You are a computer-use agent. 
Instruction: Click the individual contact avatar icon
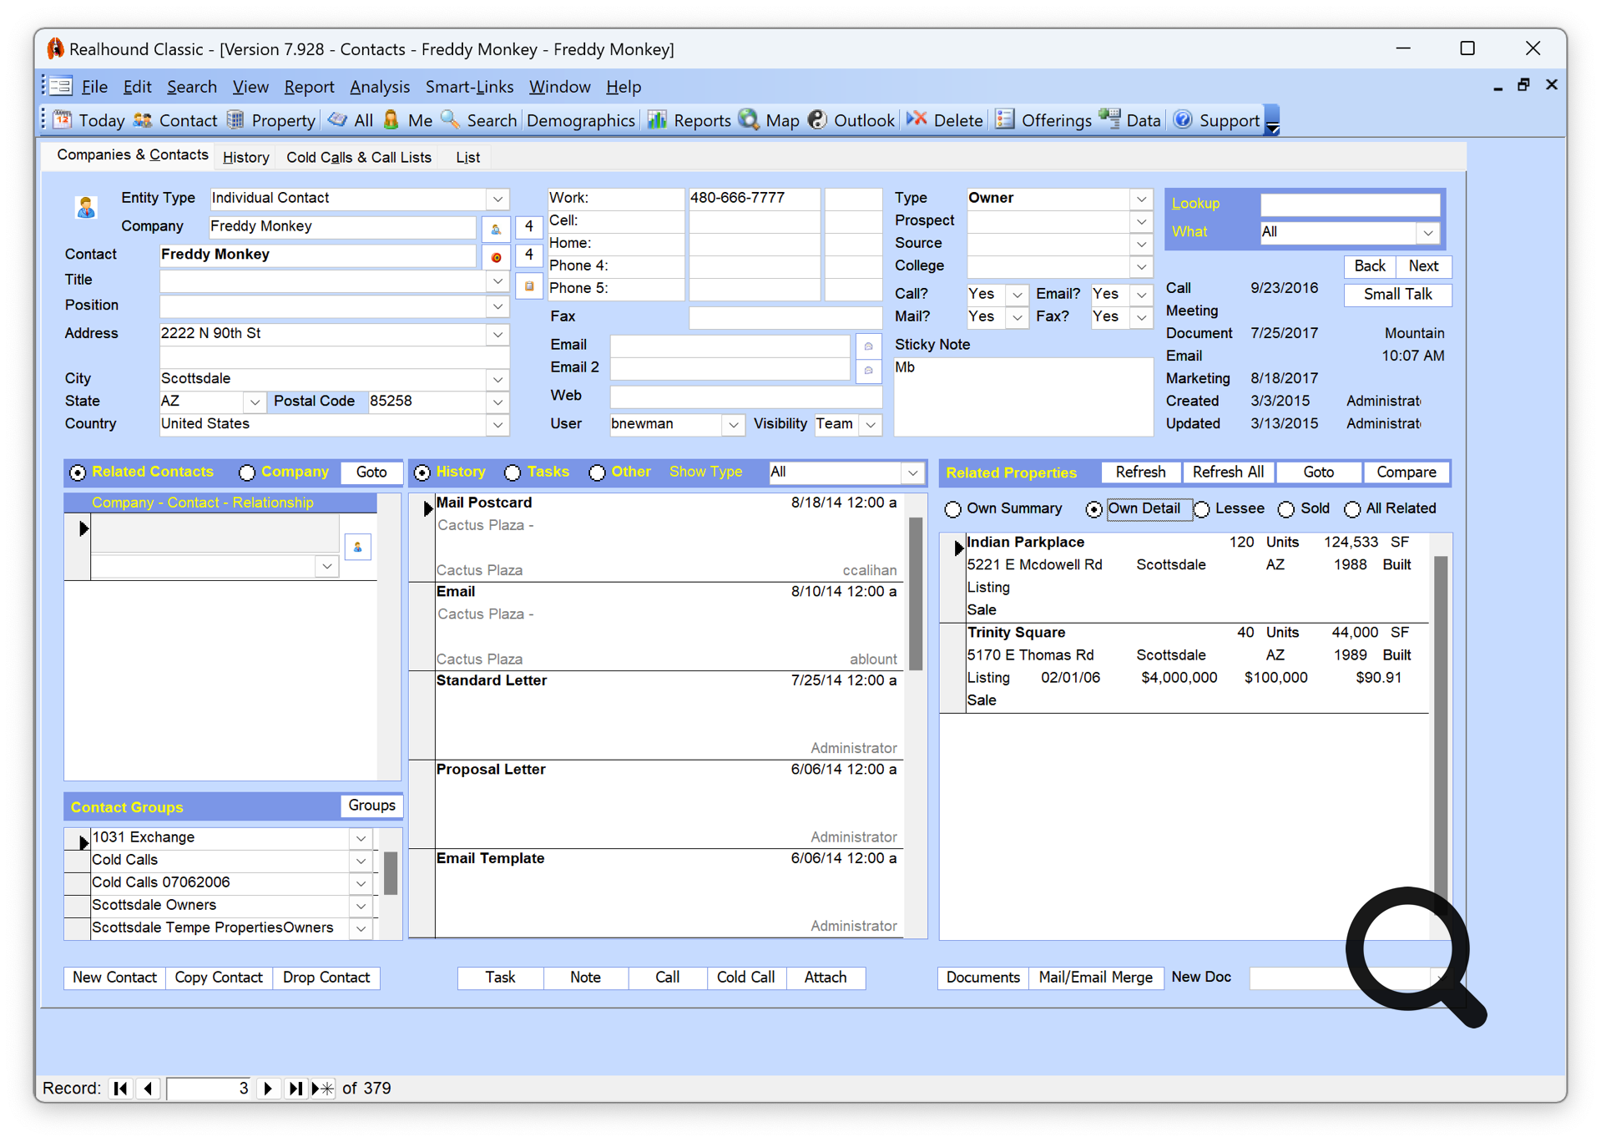coord(86,207)
